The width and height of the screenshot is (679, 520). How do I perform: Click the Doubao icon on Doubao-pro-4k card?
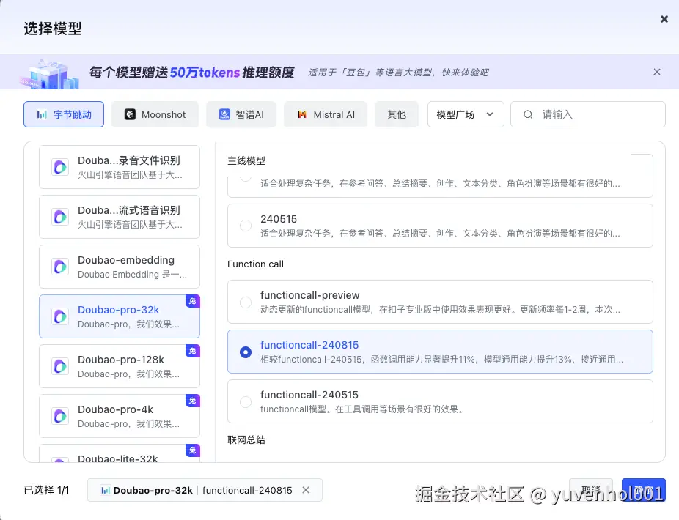coord(60,416)
